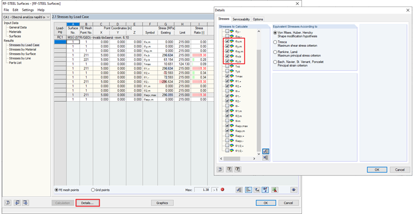The height and width of the screenshot is (214, 414).
Task: Select Stresses by Material in the tree
Action: [x=23, y=50]
